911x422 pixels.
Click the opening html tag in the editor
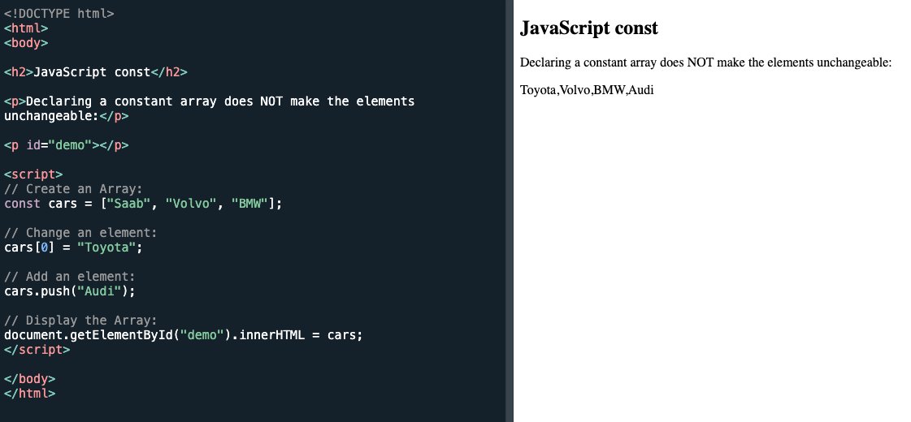pyautogui.click(x=26, y=28)
